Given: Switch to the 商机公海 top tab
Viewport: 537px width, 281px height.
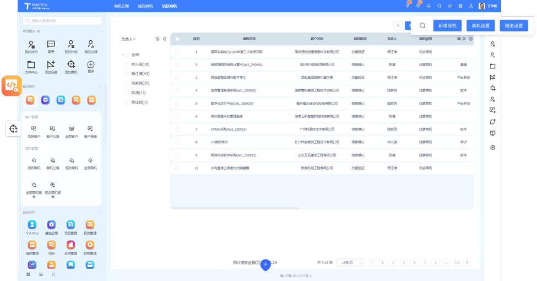Looking at the screenshot, I should [121, 6].
